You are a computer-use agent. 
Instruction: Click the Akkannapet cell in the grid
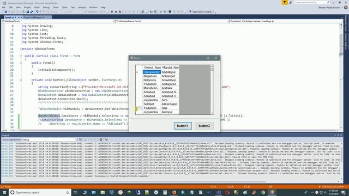coord(170,104)
